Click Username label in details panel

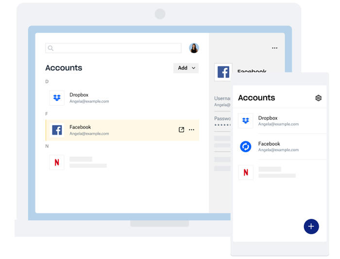click(x=222, y=98)
